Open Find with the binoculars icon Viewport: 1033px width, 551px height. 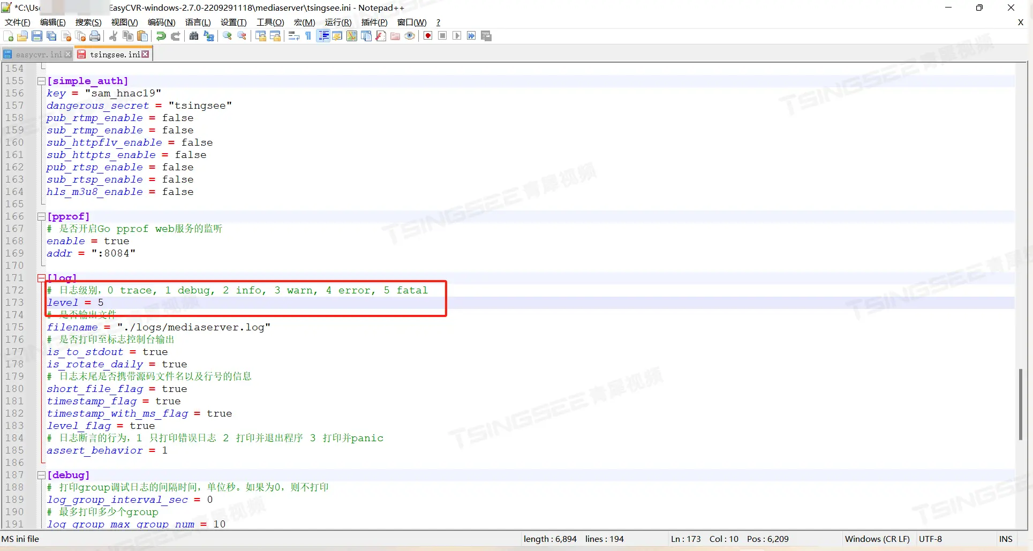(x=194, y=36)
